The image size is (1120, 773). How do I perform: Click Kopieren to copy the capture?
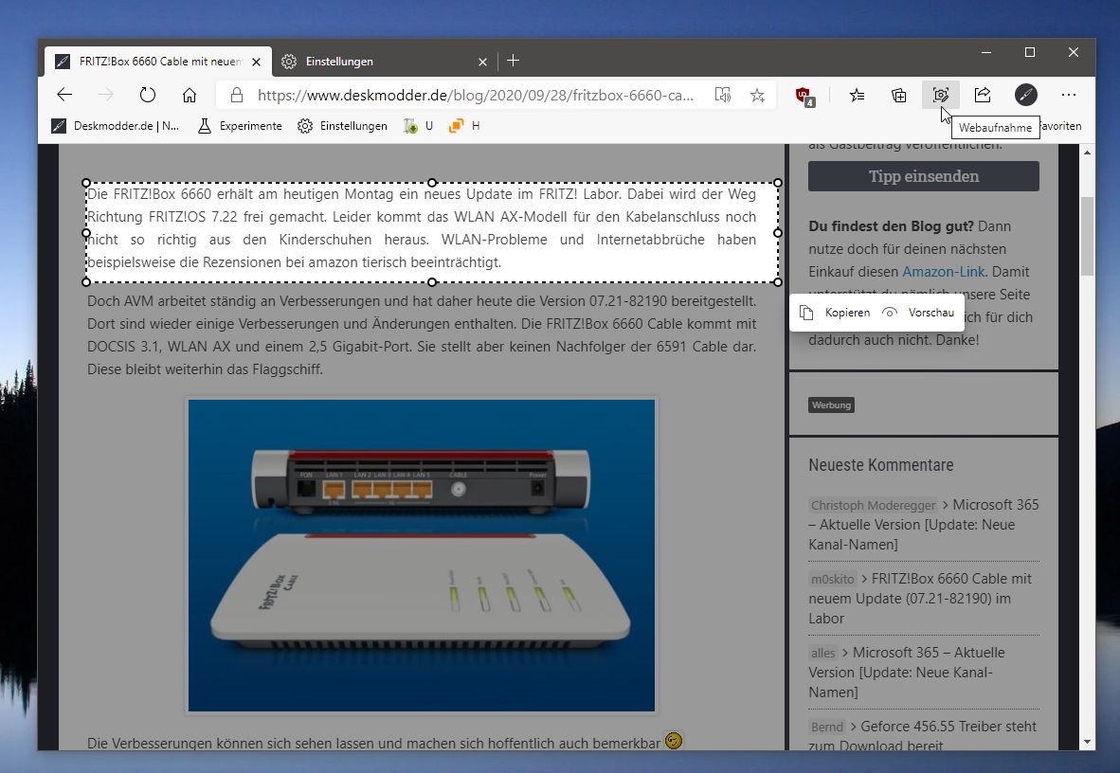point(835,313)
